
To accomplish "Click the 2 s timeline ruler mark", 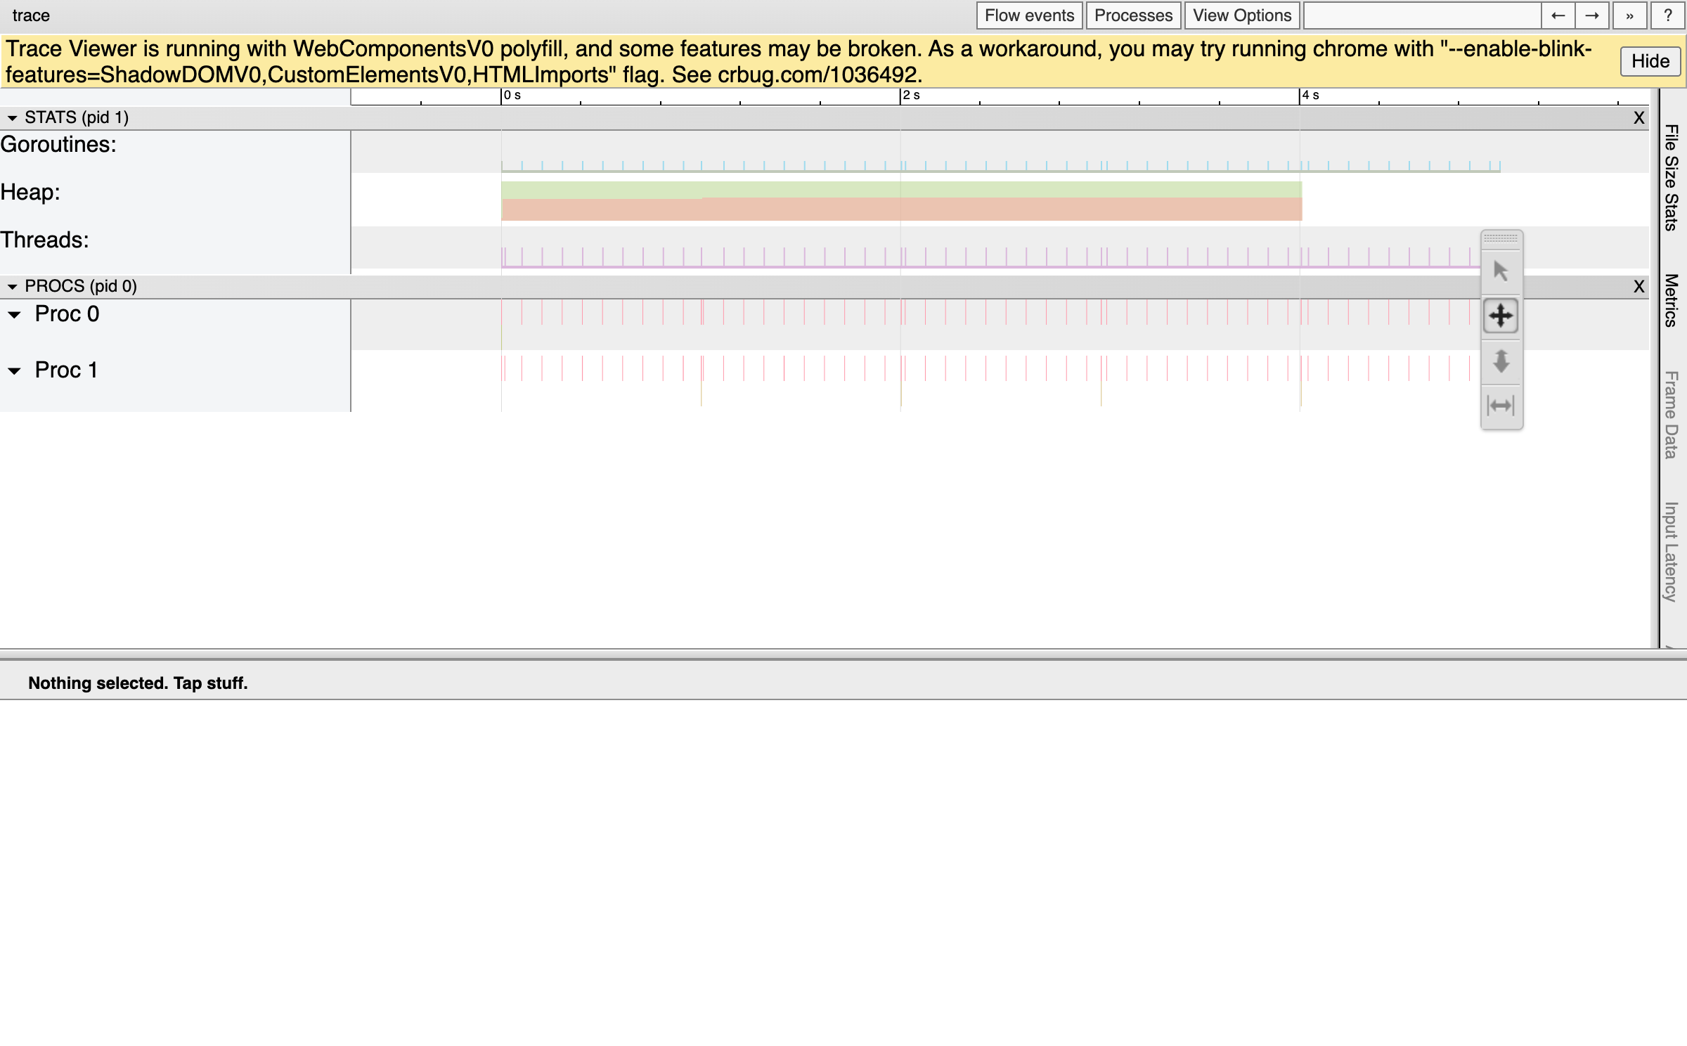I will 912,96.
